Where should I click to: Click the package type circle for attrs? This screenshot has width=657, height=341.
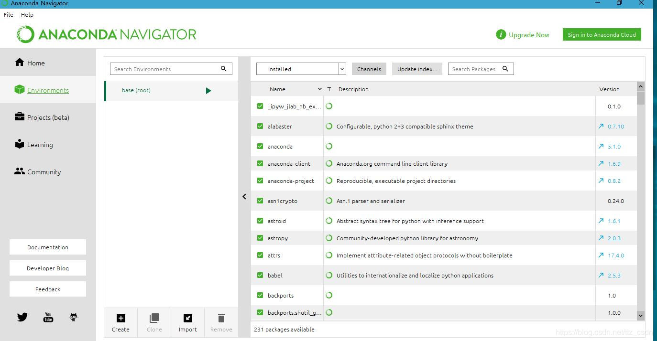[x=329, y=255]
